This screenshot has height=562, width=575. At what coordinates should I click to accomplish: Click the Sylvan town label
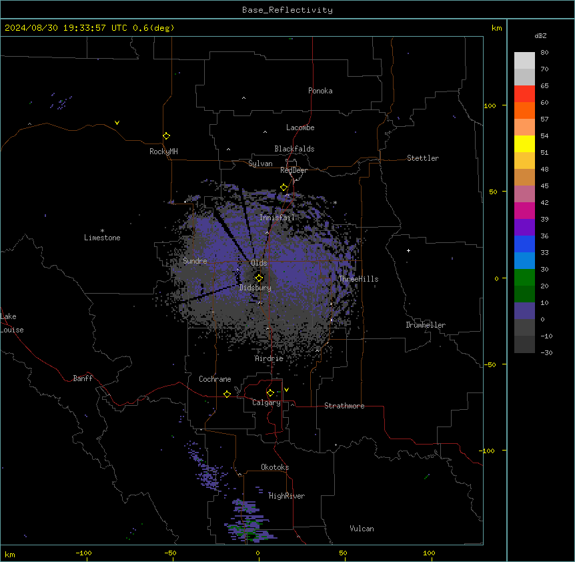pyautogui.click(x=260, y=164)
